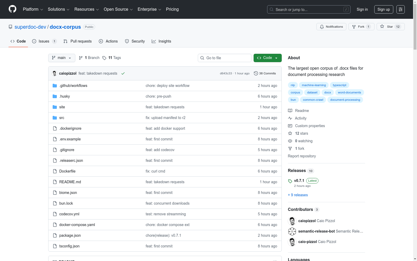Image resolution: width=417 pixels, height=261 pixels.
Task: Open the + 9 releases link
Action: click(x=298, y=195)
